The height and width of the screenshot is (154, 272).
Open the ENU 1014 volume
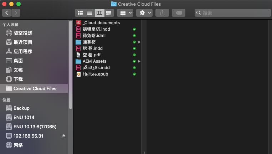tap(34, 117)
